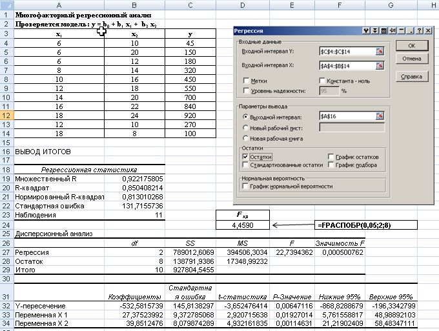Click the pin icon in the Регрессия title bar
439x331 pixels.
click(x=393, y=31)
